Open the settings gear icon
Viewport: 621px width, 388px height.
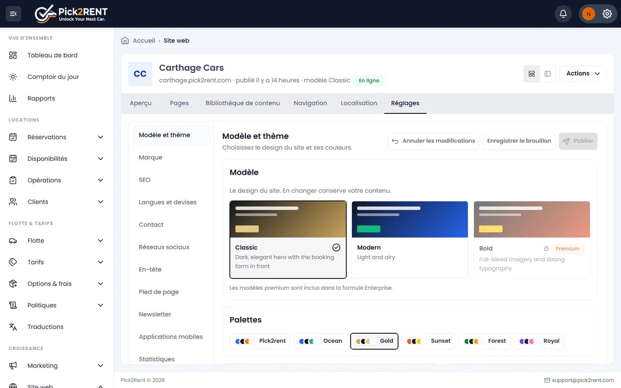pos(607,14)
